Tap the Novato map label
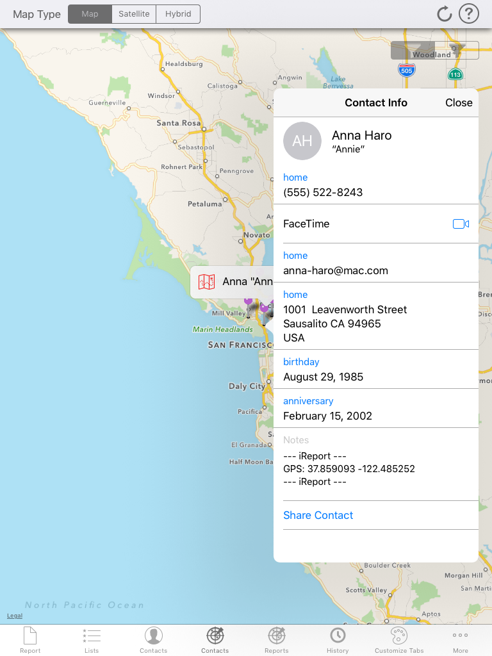Viewport: 492px width, 656px height. point(257,235)
